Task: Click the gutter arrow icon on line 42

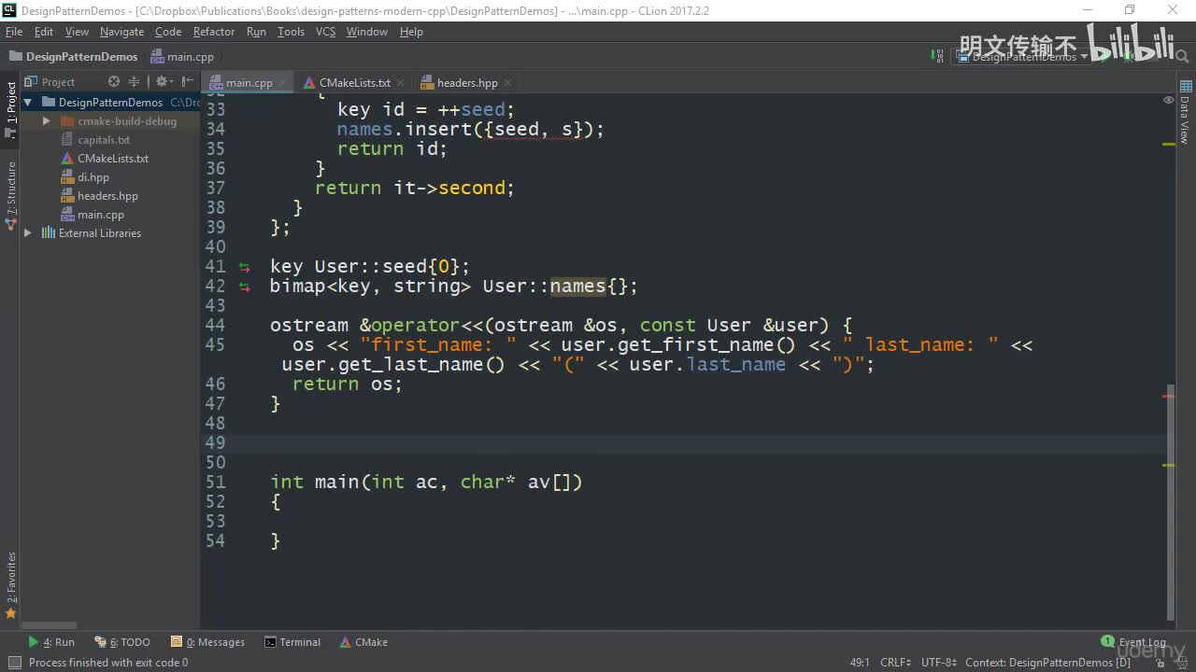Action: [x=244, y=287]
